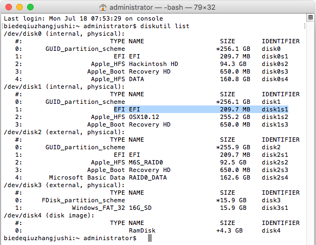Click the 16G_SD partition name
Viewport: 316px width, 245px height.
[x=140, y=208]
